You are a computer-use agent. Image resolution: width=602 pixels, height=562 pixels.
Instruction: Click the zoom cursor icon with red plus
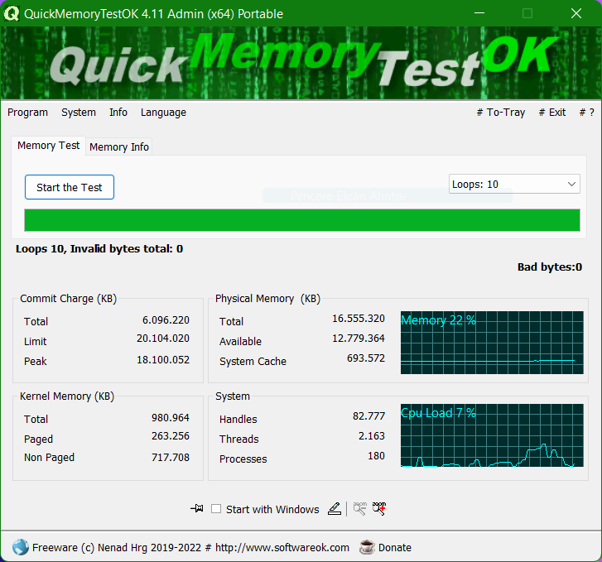coord(379,509)
